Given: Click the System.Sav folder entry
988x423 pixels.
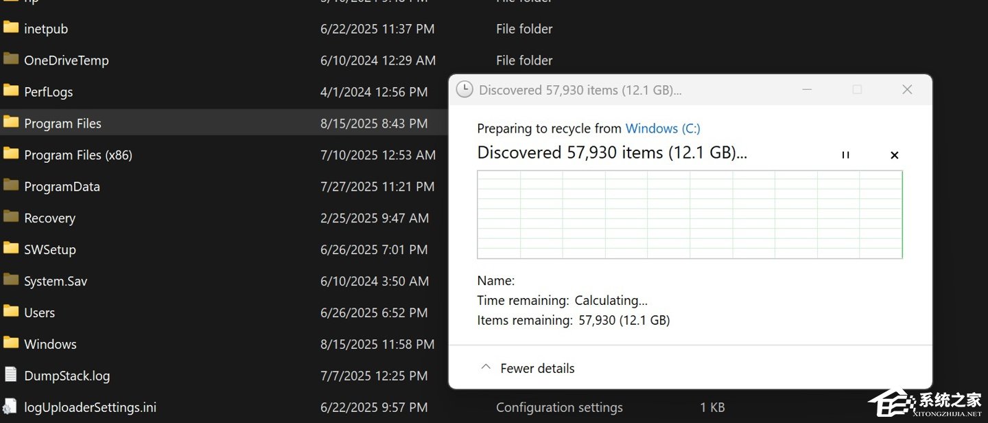Looking at the screenshot, I should click(56, 282).
